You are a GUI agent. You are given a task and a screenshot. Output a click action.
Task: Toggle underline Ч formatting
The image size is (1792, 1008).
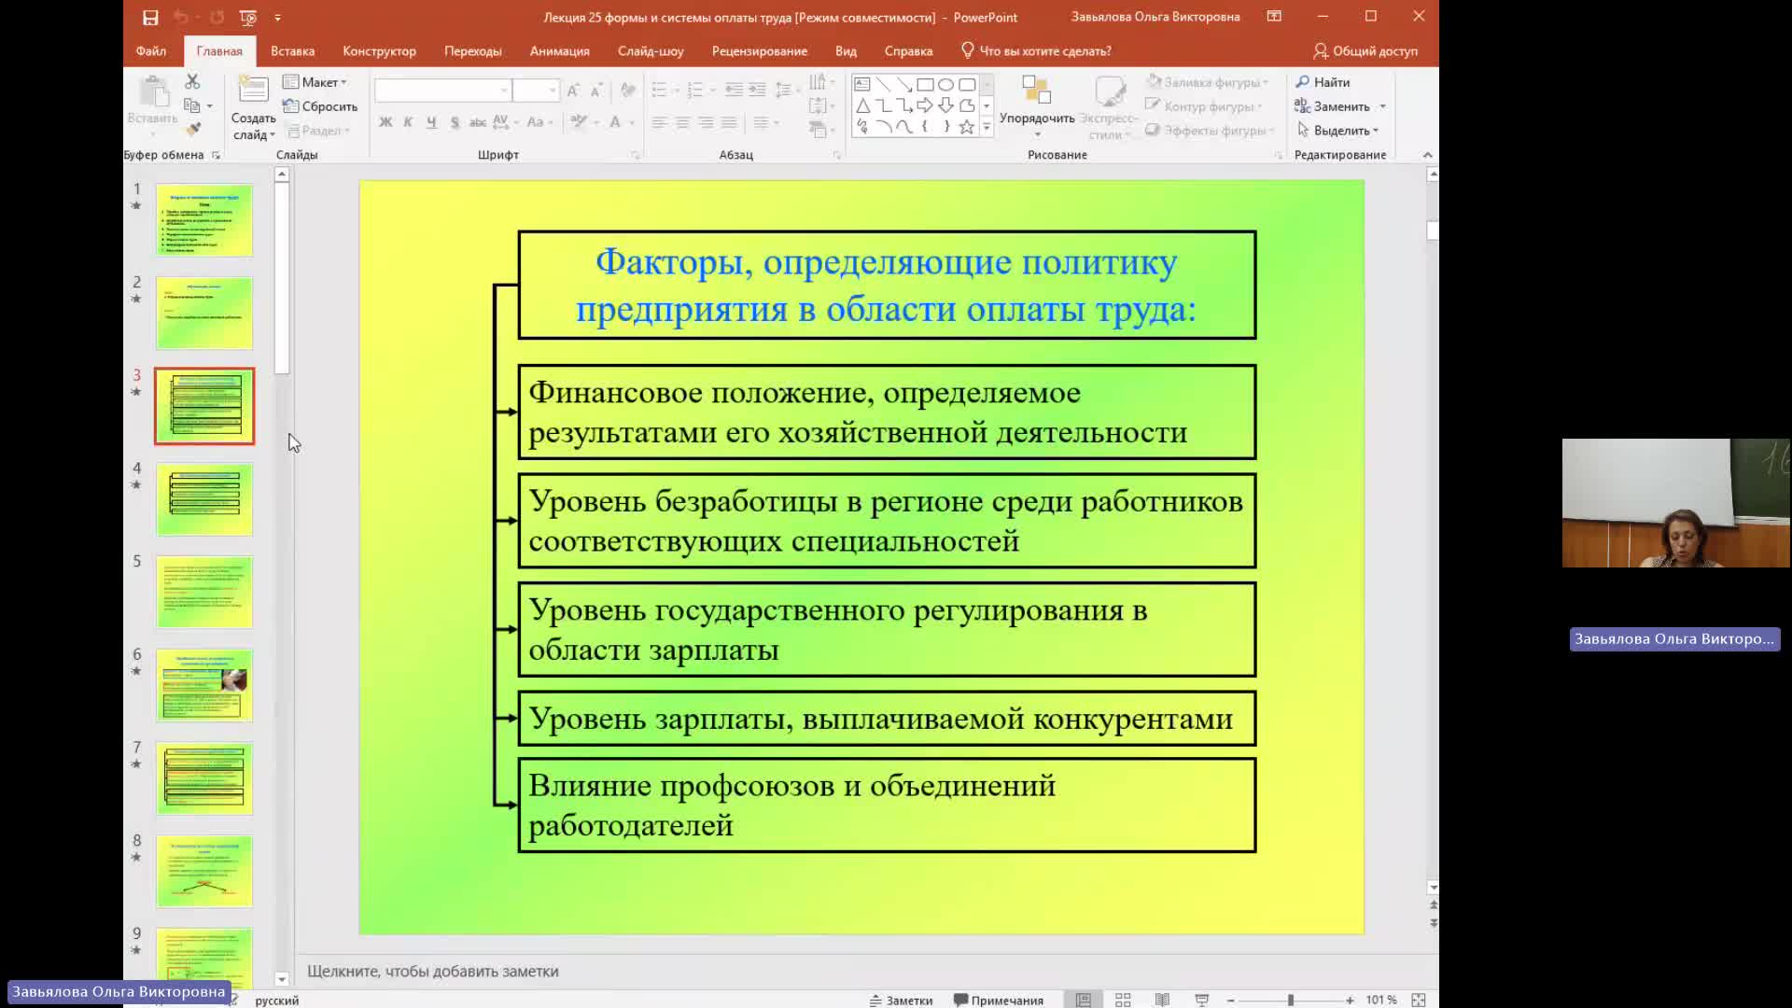click(x=431, y=122)
